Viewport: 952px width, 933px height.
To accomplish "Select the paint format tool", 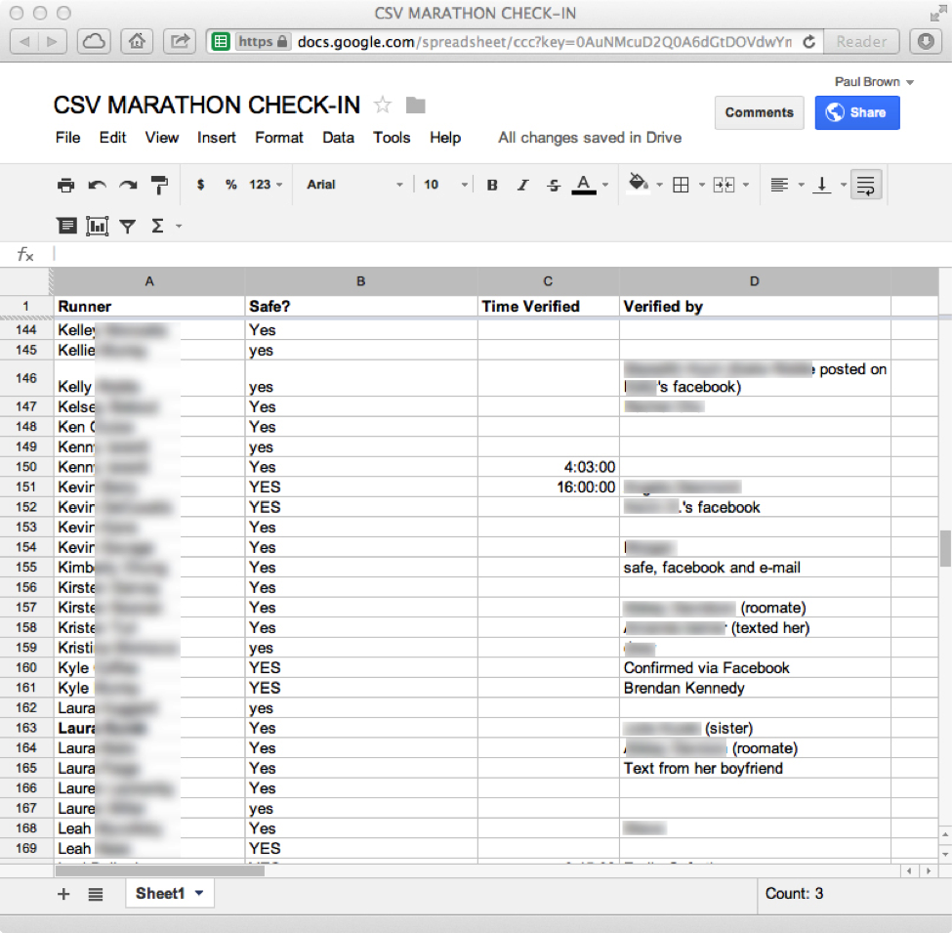I will pos(158,185).
